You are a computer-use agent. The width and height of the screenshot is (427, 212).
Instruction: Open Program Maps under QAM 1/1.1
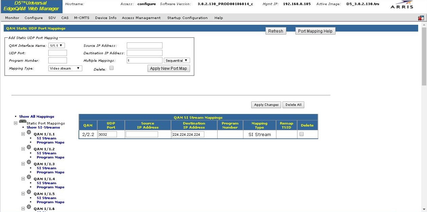[x=51, y=142]
